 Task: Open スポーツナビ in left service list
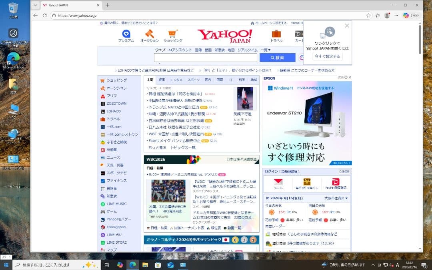[116, 173]
